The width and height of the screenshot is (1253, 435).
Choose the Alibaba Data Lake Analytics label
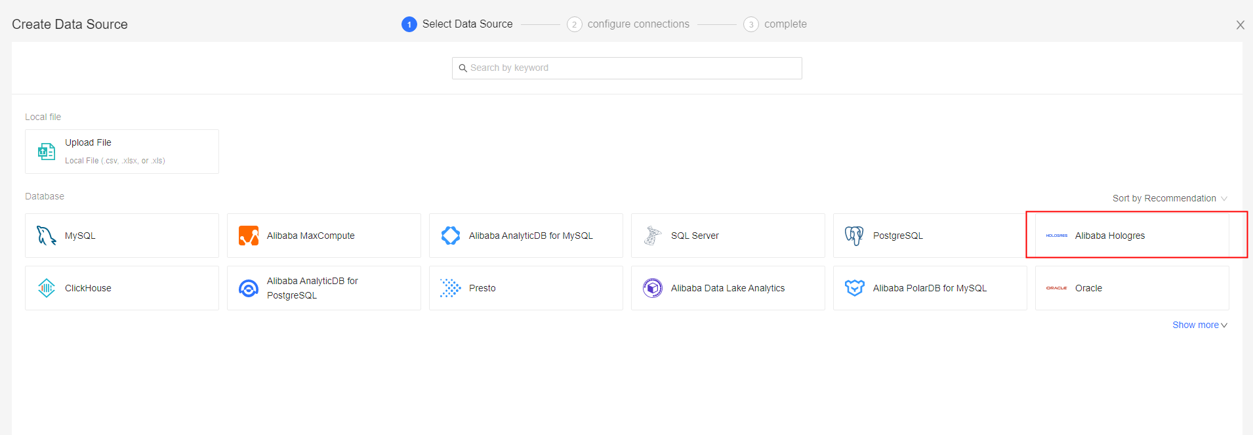(x=728, y=288)
